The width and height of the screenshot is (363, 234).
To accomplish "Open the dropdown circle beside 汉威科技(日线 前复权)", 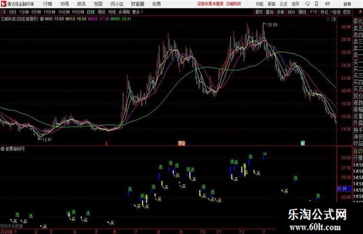I will pyautogui.click(x=42, y=19).
